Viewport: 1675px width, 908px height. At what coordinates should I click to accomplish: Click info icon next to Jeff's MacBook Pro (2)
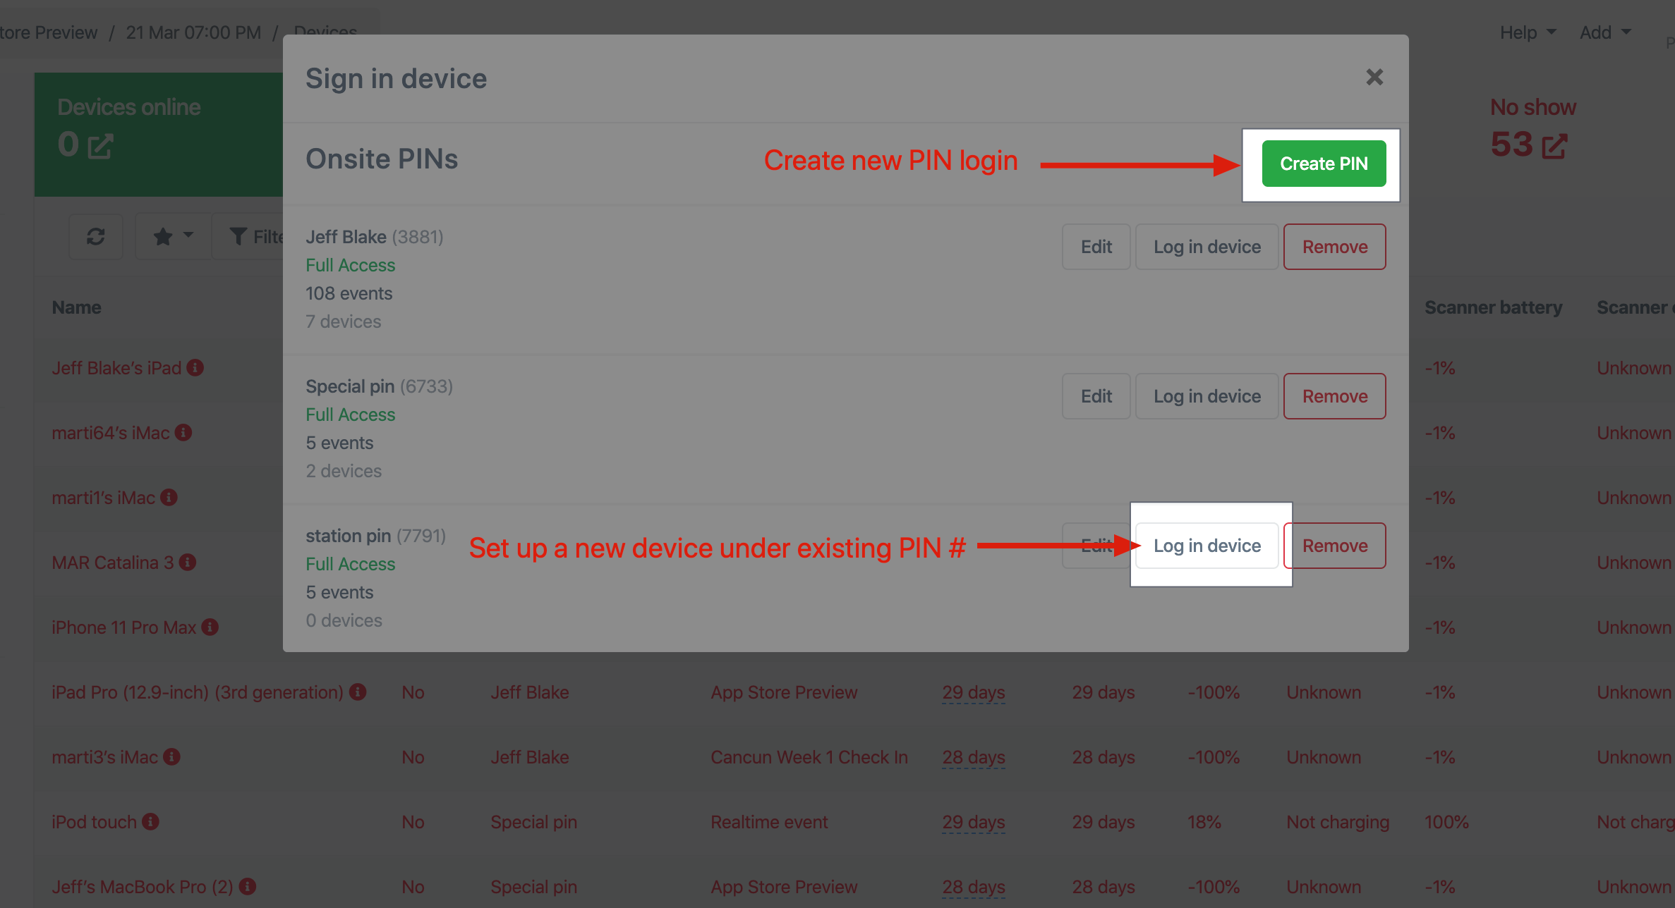[248, 887]
